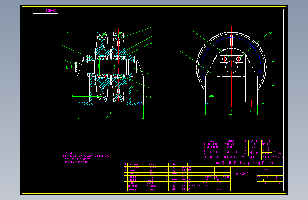Select the magenta technical notes text block
308x200 pixels.
point(86,158)
